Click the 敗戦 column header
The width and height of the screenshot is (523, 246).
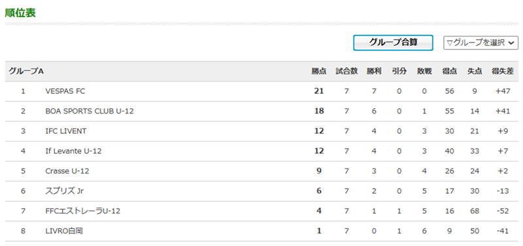coord(424,71)
